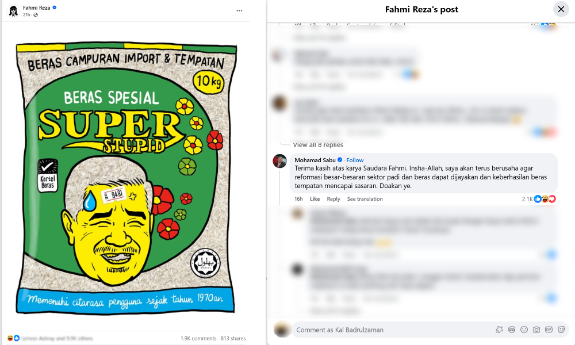Open the Super Stupid rice cartoon image
This screenshot has height=345, width=575.
tap(126, 179)
